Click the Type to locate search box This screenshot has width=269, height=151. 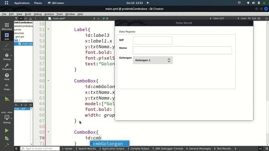pos(40,148)
